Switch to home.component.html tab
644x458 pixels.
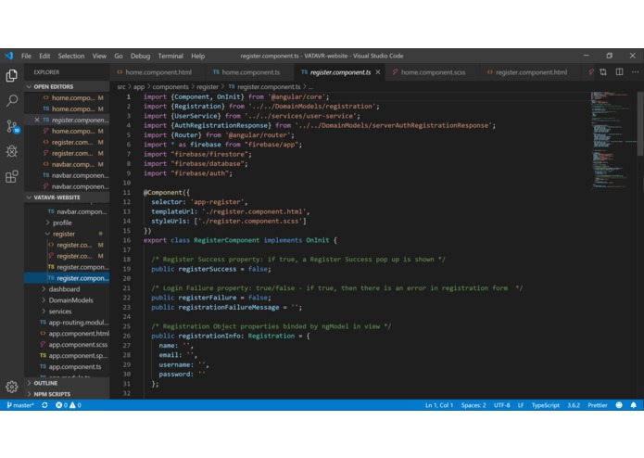pyautogui.click(x=158, y=72)
